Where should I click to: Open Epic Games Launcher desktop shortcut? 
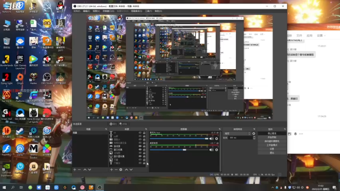(20, 62)
